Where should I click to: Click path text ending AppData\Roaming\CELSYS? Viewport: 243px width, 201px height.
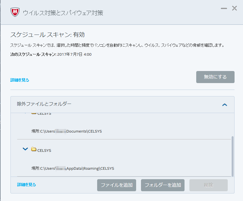pyautogui.click(x=73, y=168)
